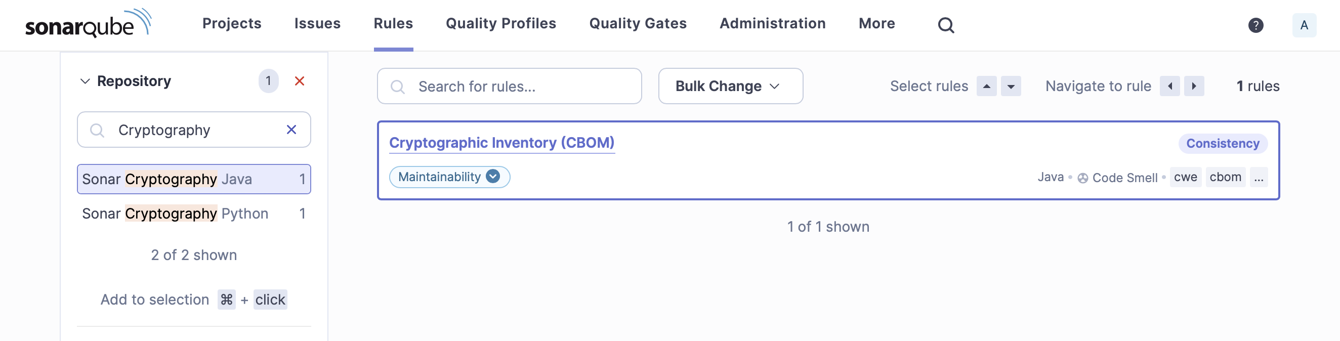
Task: Toggle Sonar Cryptography Java repository filter
Action: point(193,179)
